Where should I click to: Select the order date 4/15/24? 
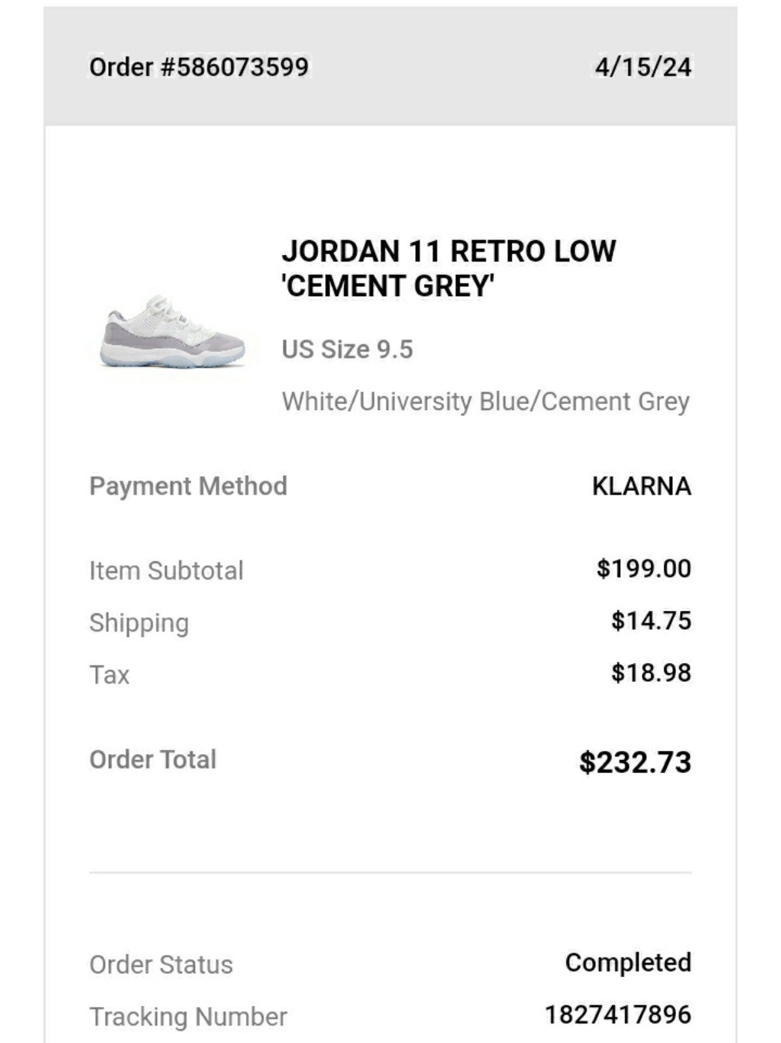(643, 67)
